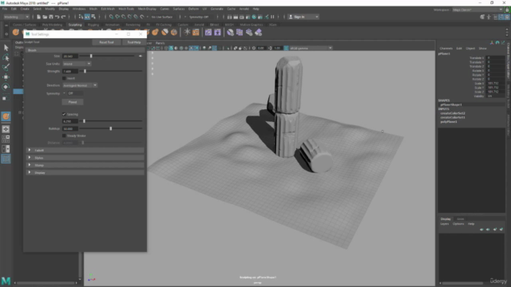The width and height of the screenshot is (511, 287).
Task: Click the Size value input field
Action: (70, 57)
